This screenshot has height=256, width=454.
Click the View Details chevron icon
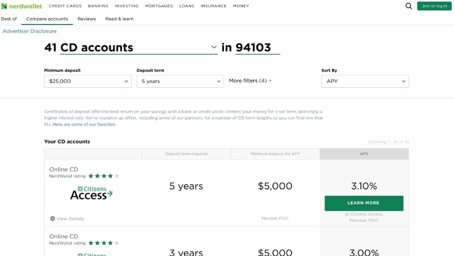[x=53, y=218]
